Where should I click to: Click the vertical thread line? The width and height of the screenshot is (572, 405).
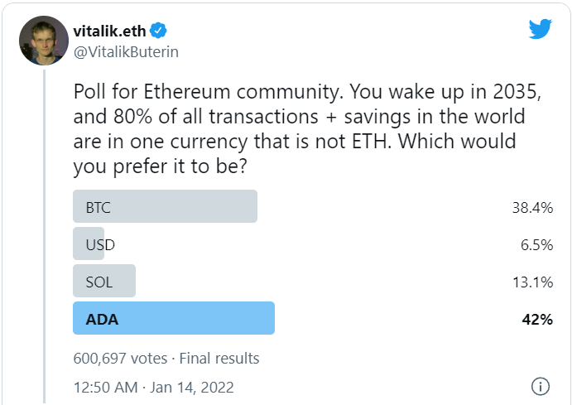tap(45, 236)
